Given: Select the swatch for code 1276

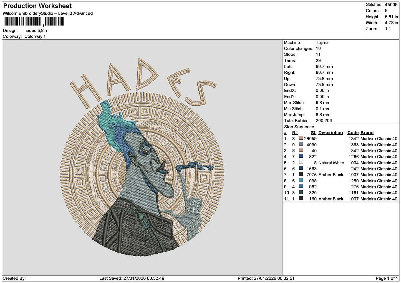Looking at the screenshot, I should 301,186.
